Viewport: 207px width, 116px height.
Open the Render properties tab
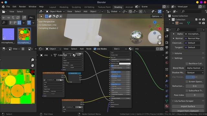tap(167, 43)
